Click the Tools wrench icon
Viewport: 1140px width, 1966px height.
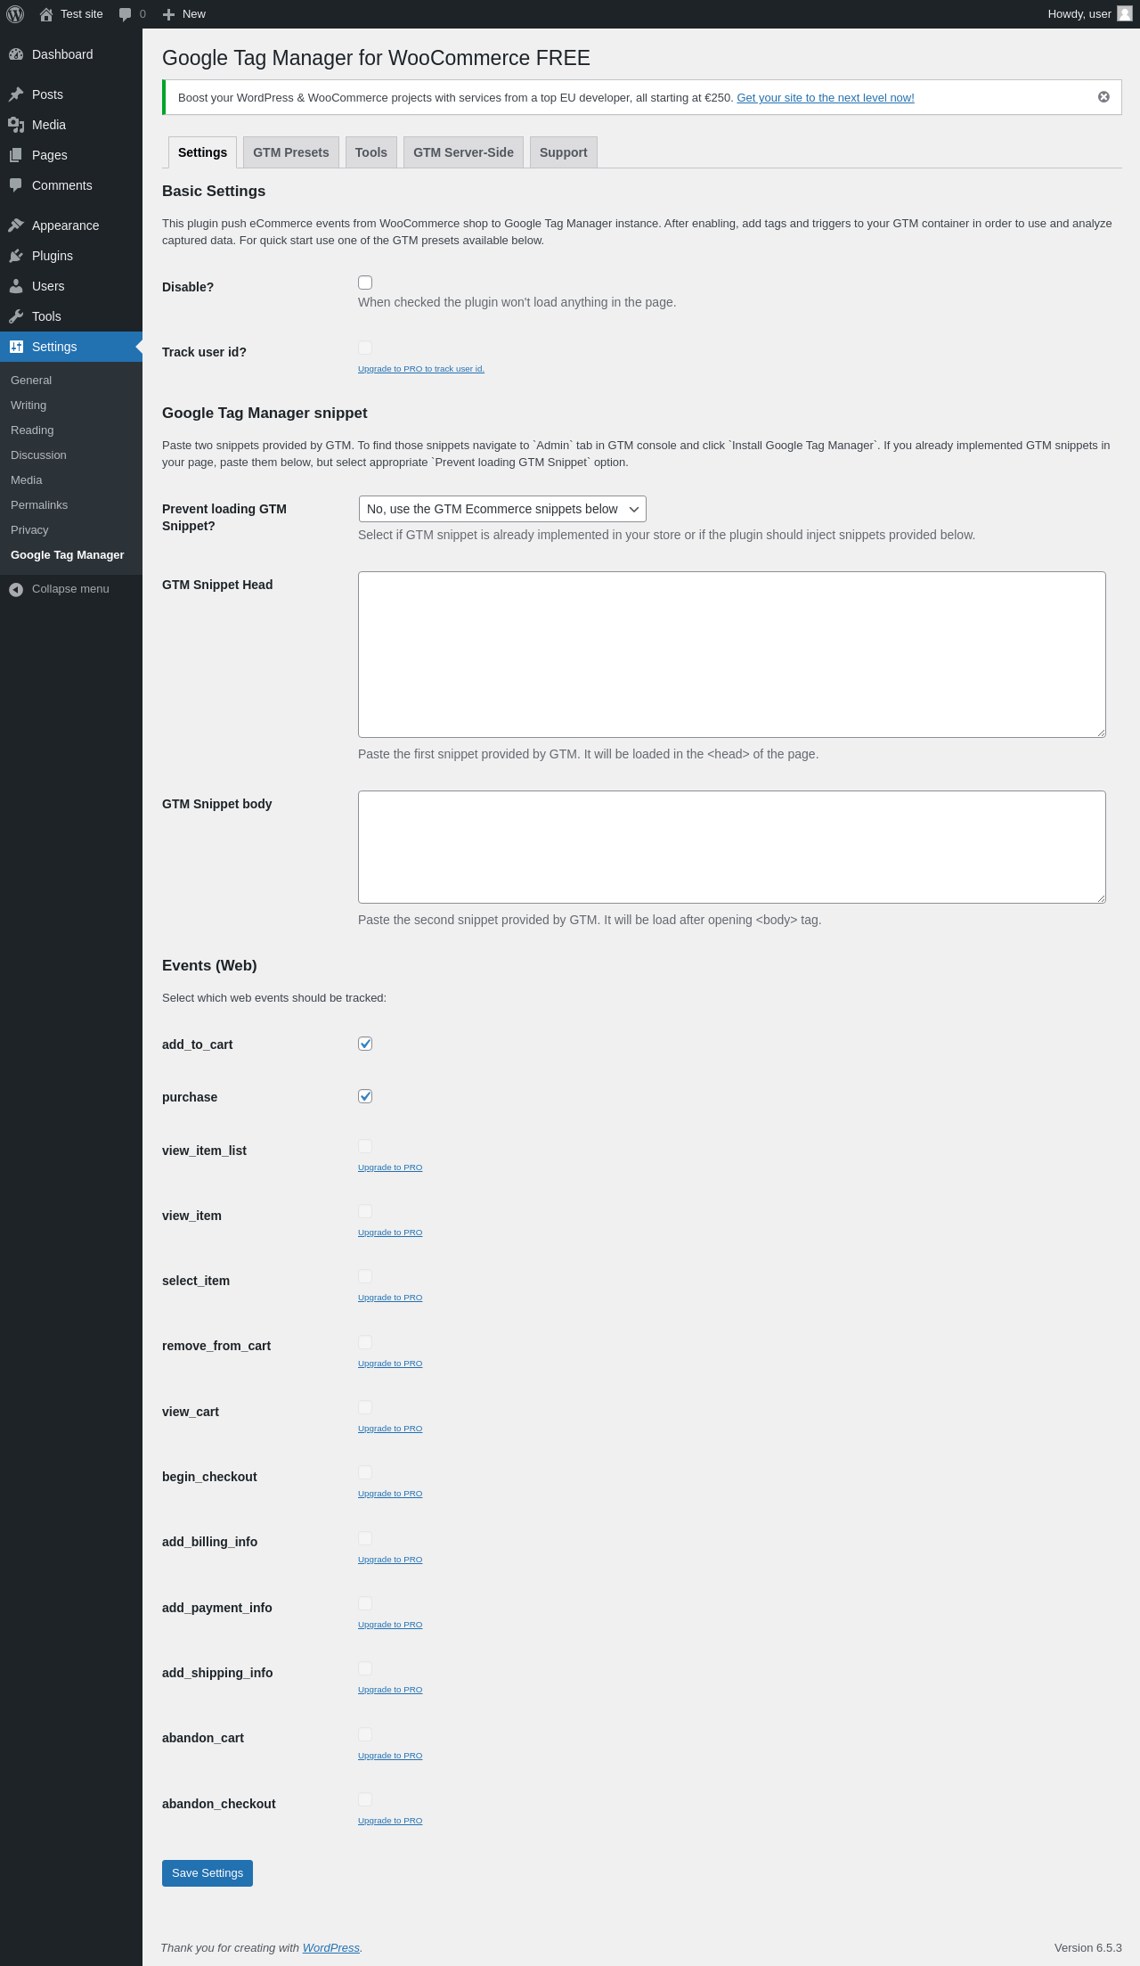(x=16, y=316)
